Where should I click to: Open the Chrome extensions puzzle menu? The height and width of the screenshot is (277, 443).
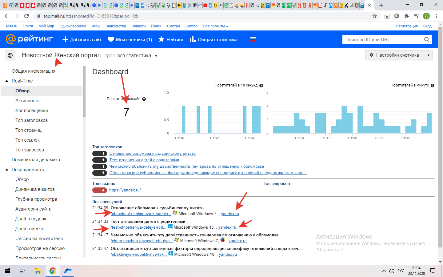[x=407, y=16]
